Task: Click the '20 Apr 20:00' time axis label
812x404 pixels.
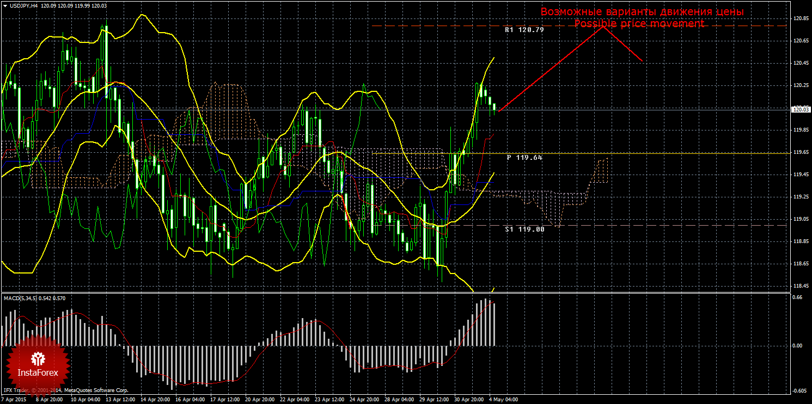Action: coord(260,400)
